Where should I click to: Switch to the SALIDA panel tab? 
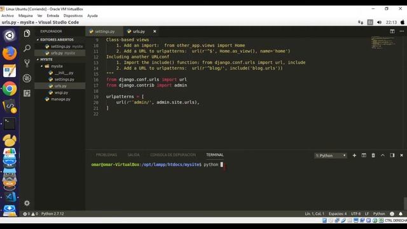click(134, 155)
